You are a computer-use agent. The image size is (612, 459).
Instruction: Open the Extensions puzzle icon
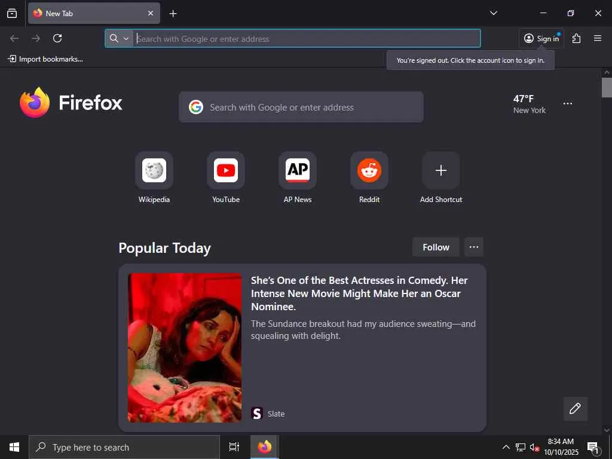pyautogui.click(x=577, y=38)
